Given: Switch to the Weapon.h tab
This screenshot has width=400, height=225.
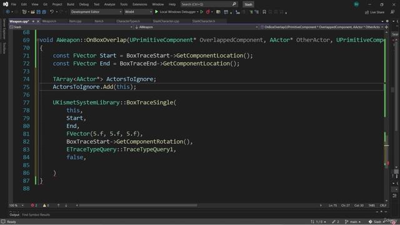Looking at the screenshot, I should (x=49, y=21).
